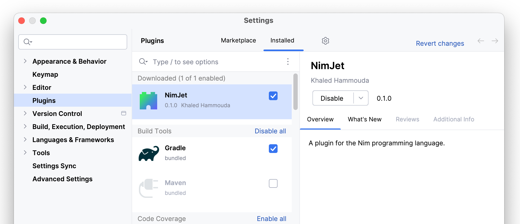Click Disable all for Build Tools
Screen dimensions: 520x224
coord(270,131)
